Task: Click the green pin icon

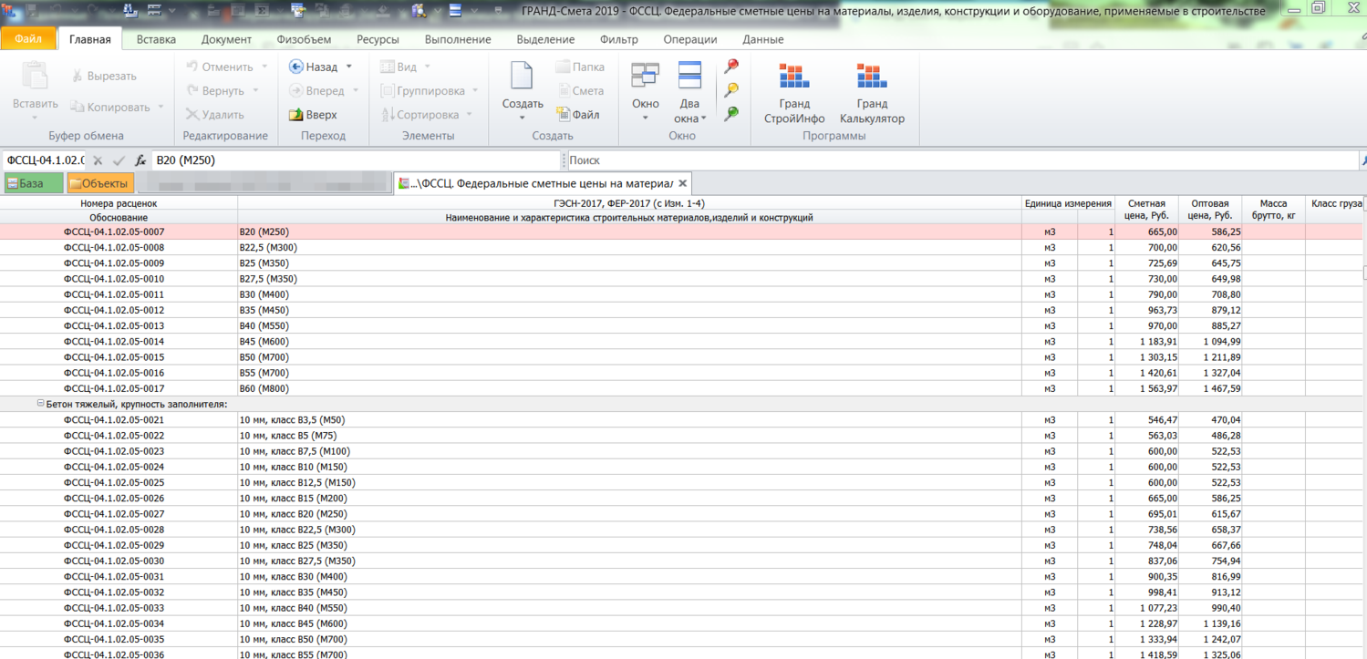Action: coord(731,114)
